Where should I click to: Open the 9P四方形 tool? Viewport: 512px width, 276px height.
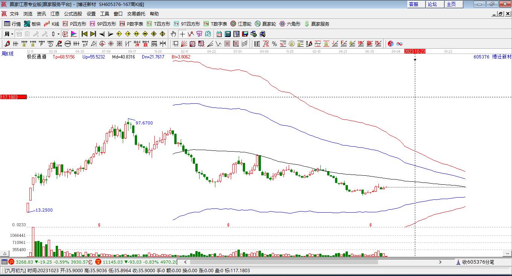(103, 24)
